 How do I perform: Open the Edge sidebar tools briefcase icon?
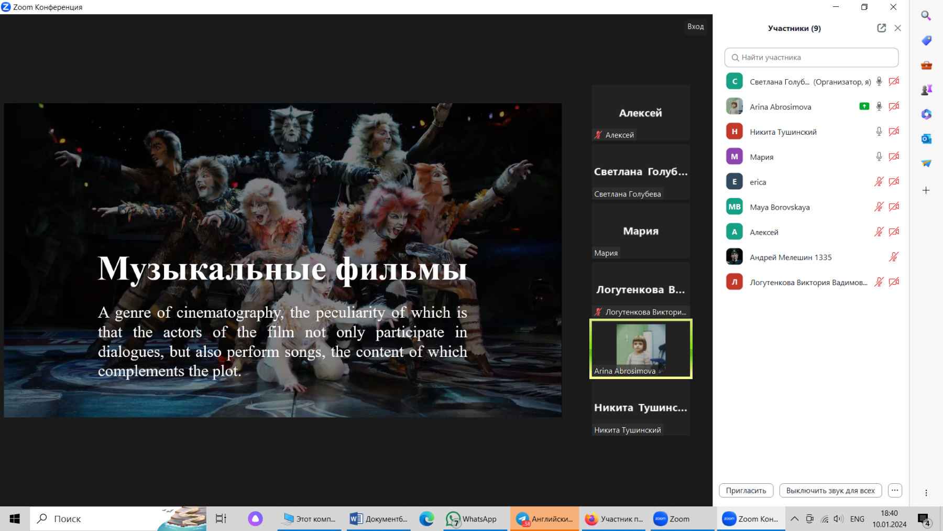pos(926,65)
